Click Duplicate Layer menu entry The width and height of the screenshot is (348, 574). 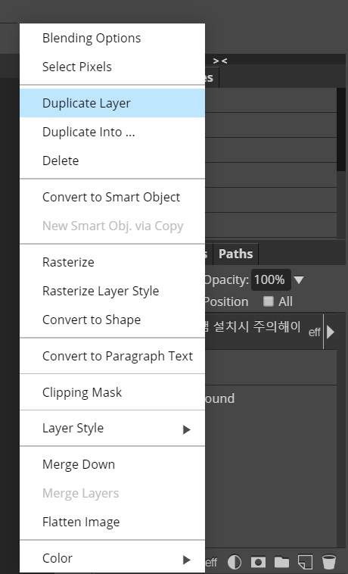pyautogui.click(x=112, y=103)
